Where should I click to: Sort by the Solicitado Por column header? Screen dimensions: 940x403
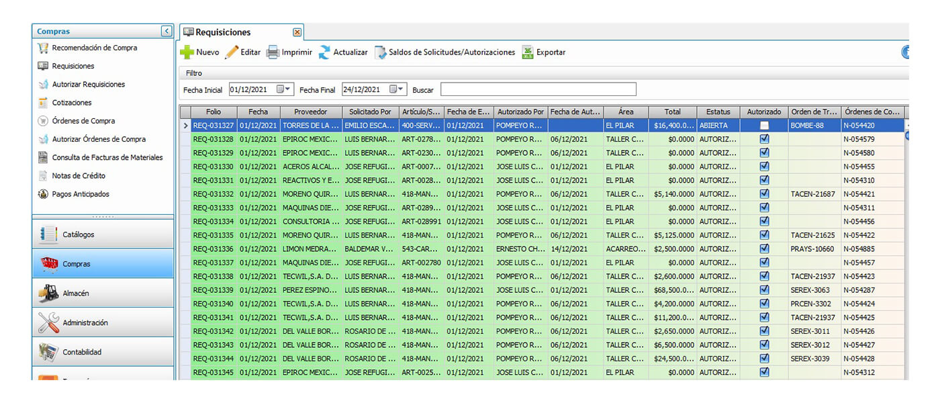(370, 112)
